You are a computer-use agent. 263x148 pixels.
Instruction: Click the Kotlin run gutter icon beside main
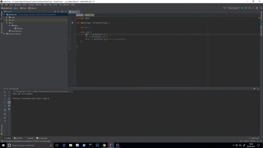click(x=72, y=23)
